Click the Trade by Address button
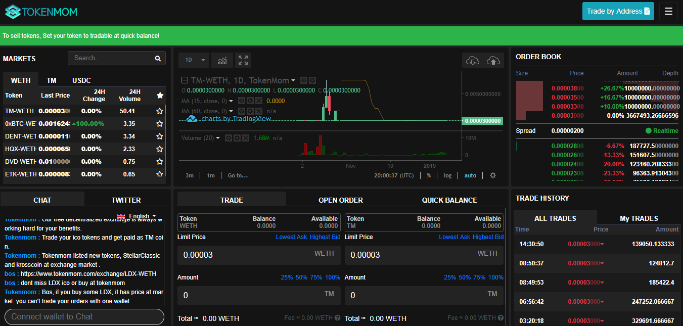This screenshot has height=326, width=683. coord(618,11)
